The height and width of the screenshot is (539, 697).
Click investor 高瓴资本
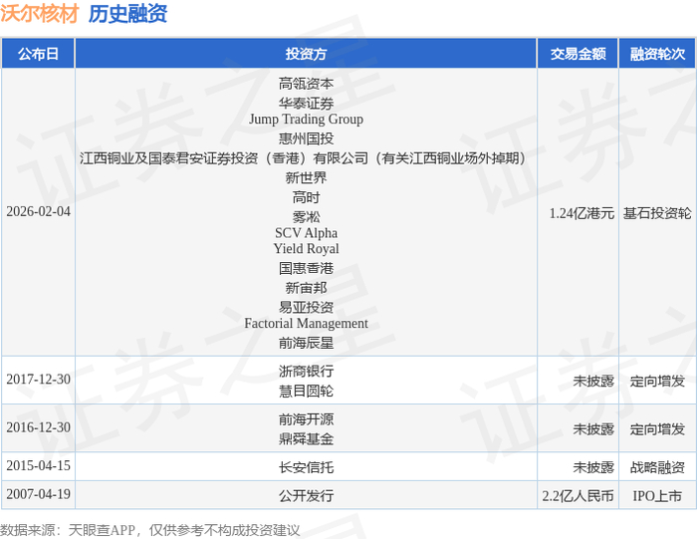[306, 84]
